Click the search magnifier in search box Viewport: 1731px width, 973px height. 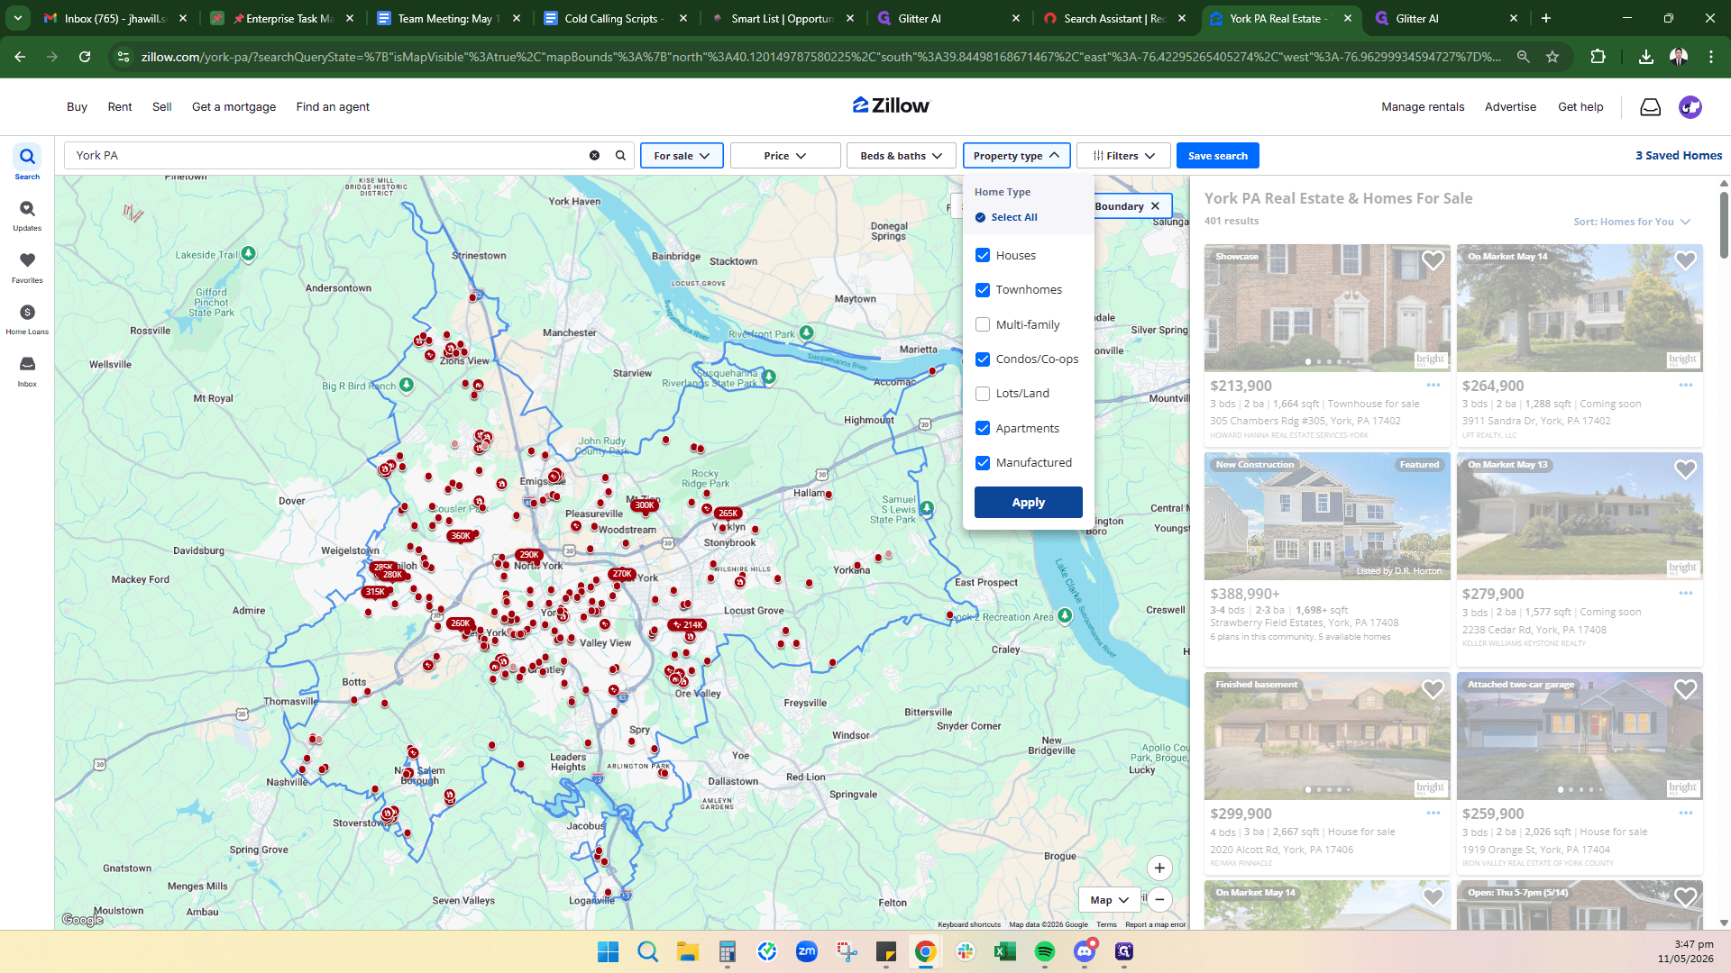tap(620, 156)
